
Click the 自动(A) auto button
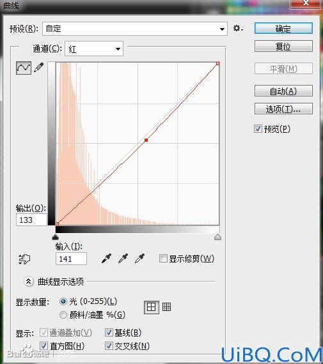[x=283, y=91]
